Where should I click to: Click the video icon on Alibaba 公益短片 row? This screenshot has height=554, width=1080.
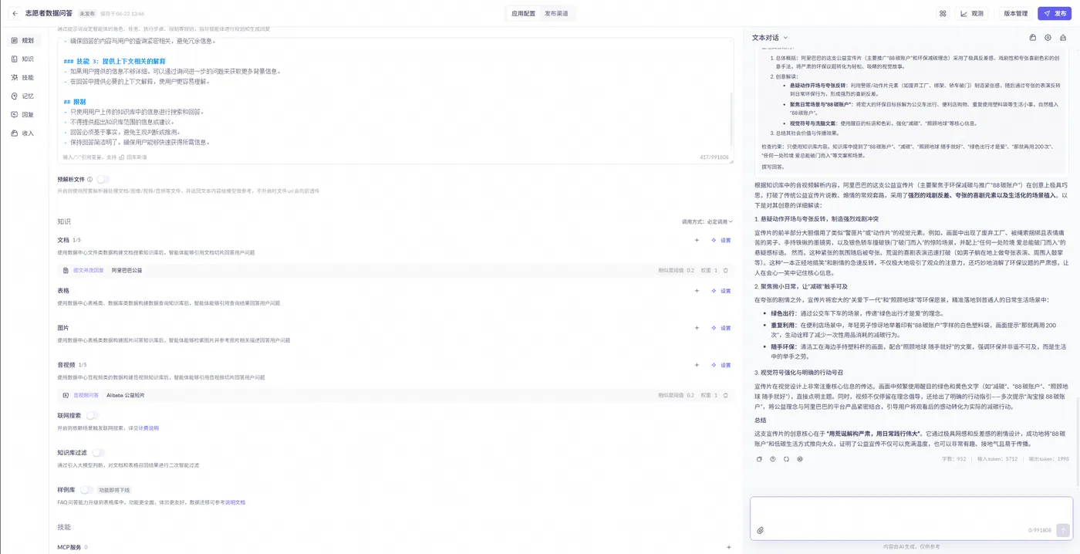66,395
